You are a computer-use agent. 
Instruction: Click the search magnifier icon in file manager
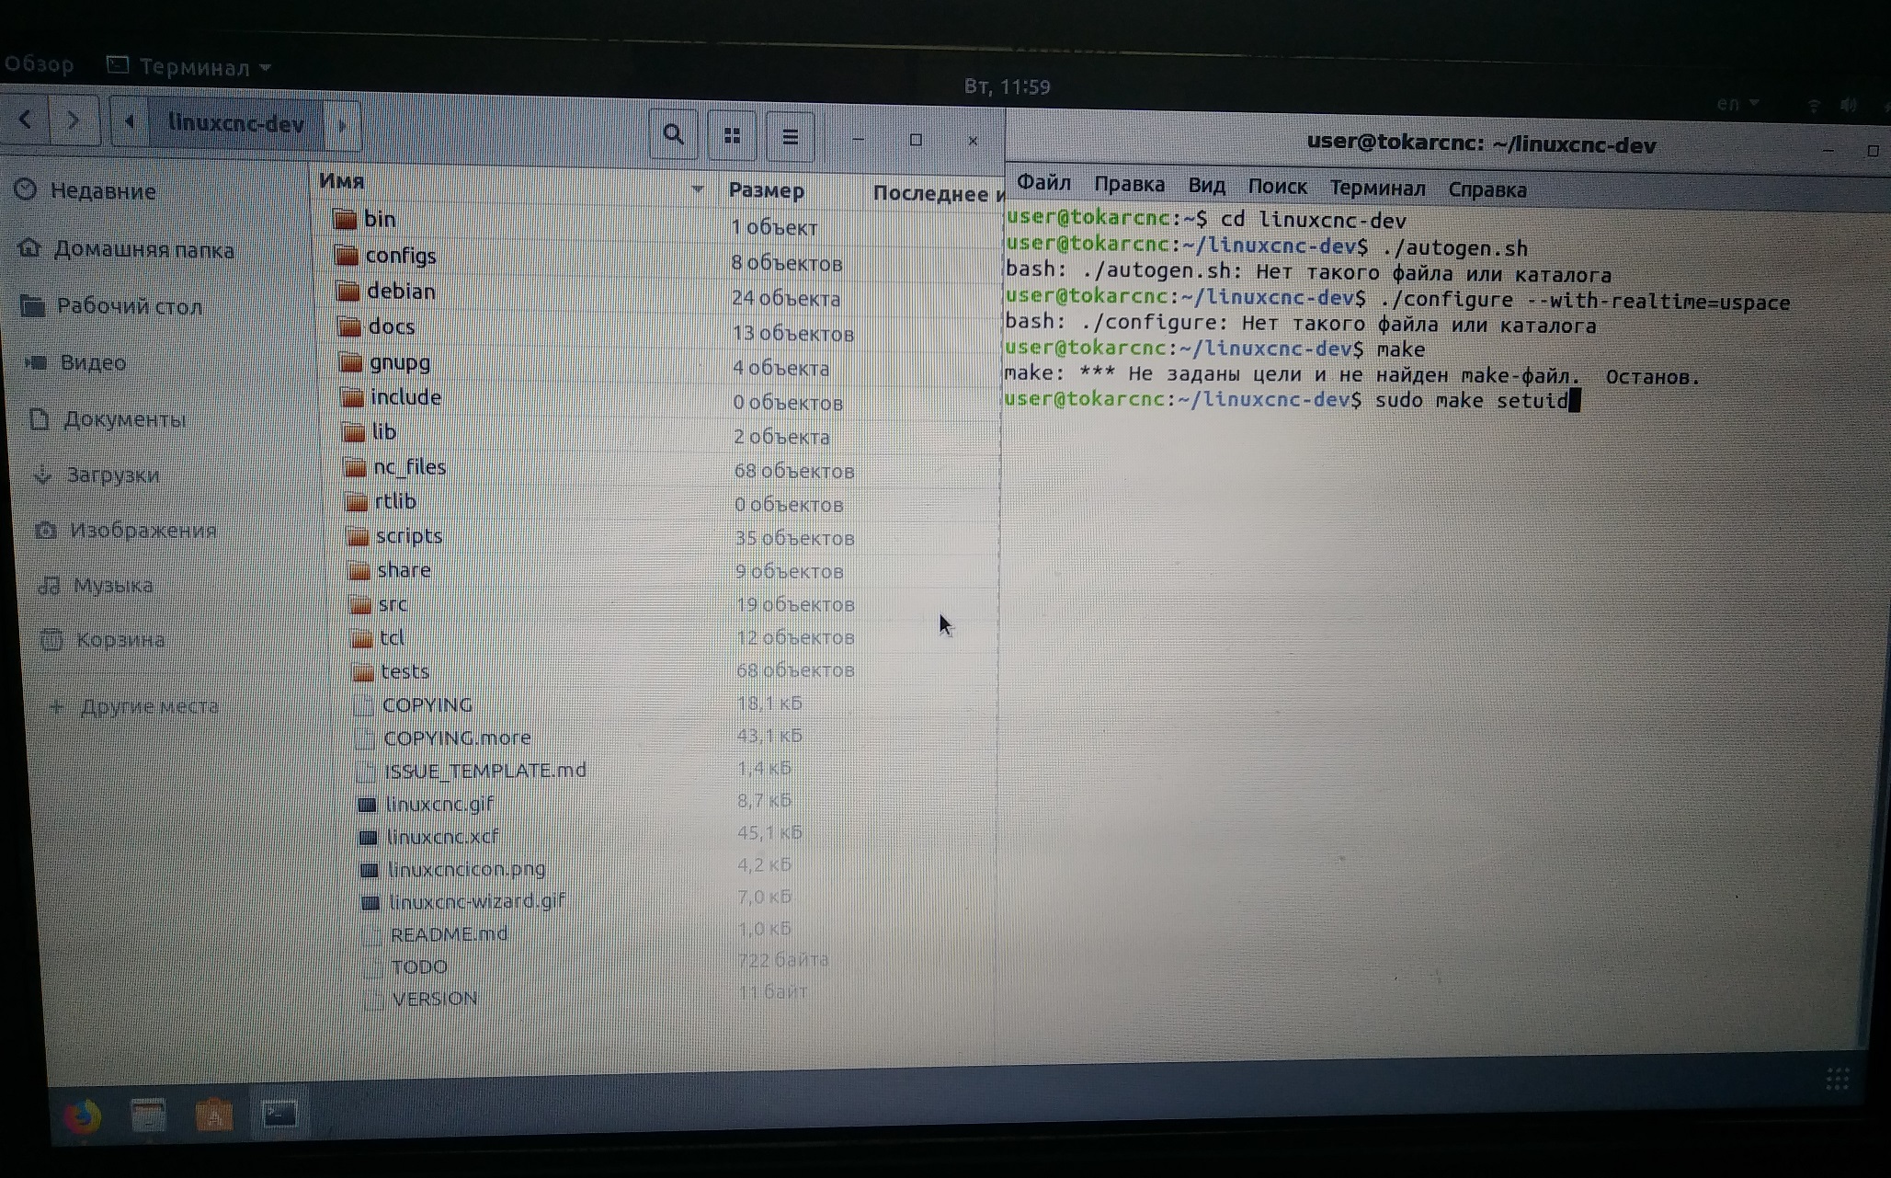tap(673, 136)
